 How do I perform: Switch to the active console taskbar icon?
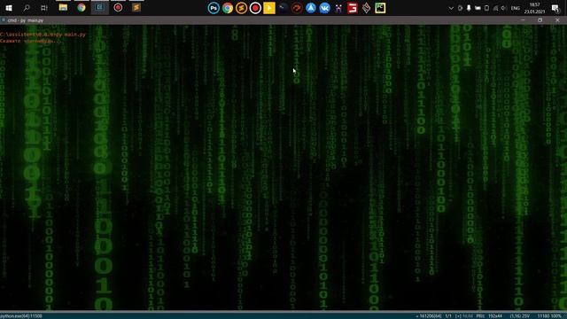pyautogui.click(x=100, y=8)
